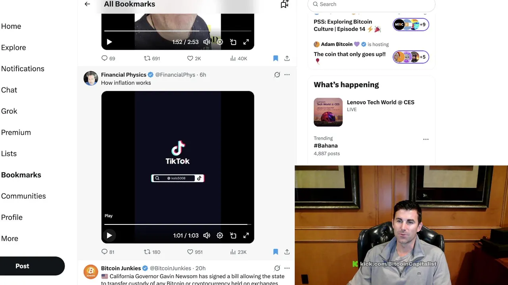Viewport: 508px width, 285px height.
Task: Go back using the arrow beside All Bookmarks
Action: 87,4
